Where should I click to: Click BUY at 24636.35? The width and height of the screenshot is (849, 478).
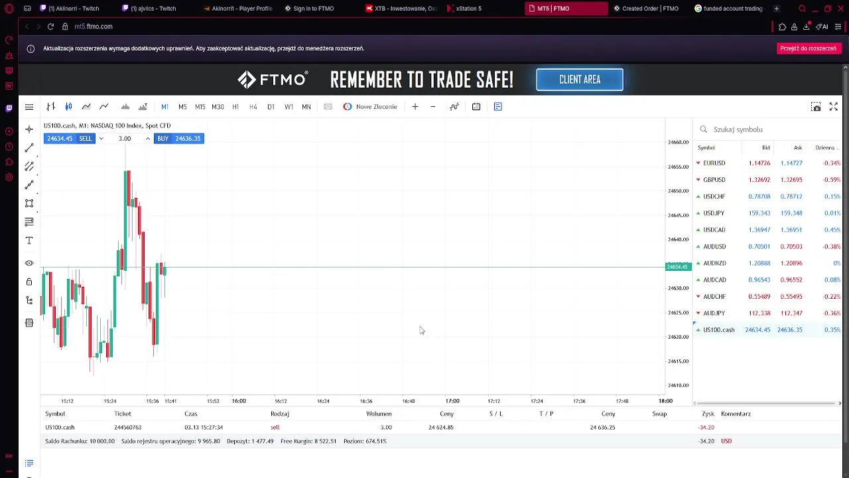click(179, 138)
